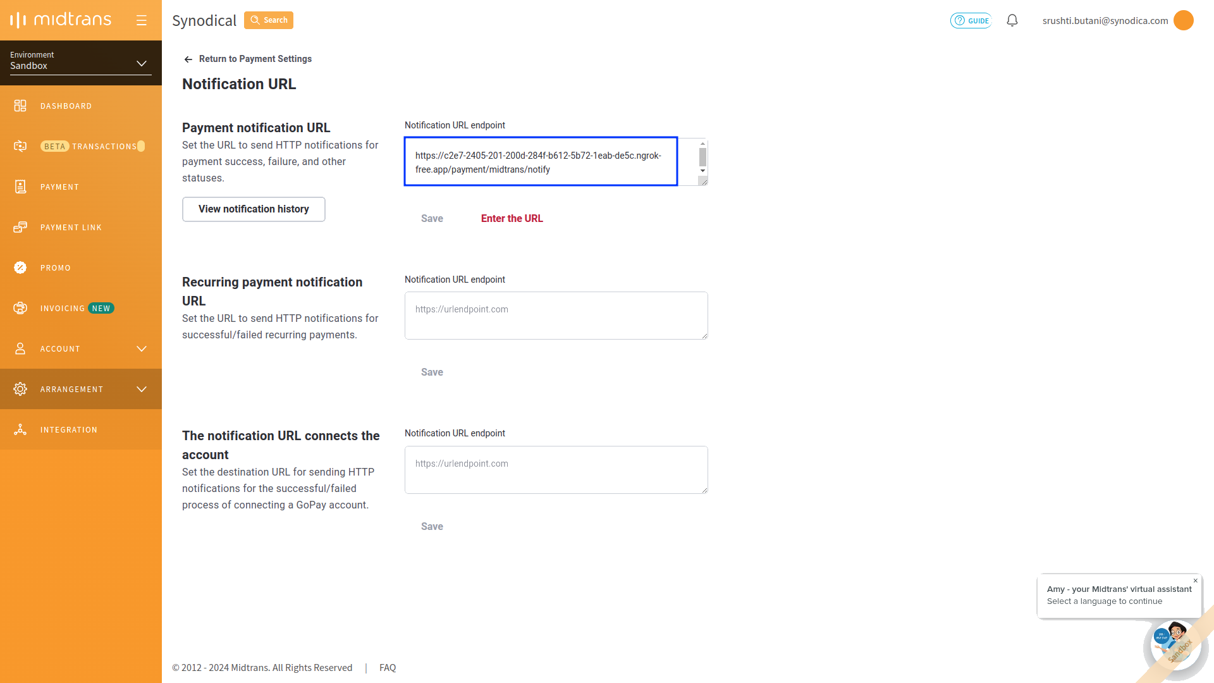Screen dimensions: 1214x683
Task: Expand the Account menu chevron
Action: [142, 348]
